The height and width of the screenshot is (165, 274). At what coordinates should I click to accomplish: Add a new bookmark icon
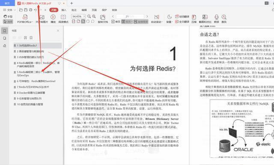coord(26,38)
